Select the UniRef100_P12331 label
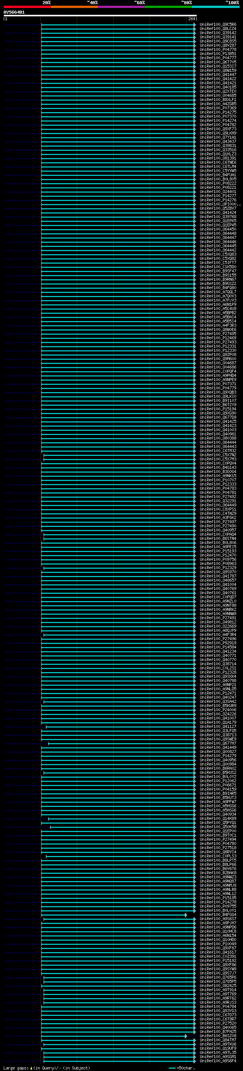 click(x=218, y=346)
